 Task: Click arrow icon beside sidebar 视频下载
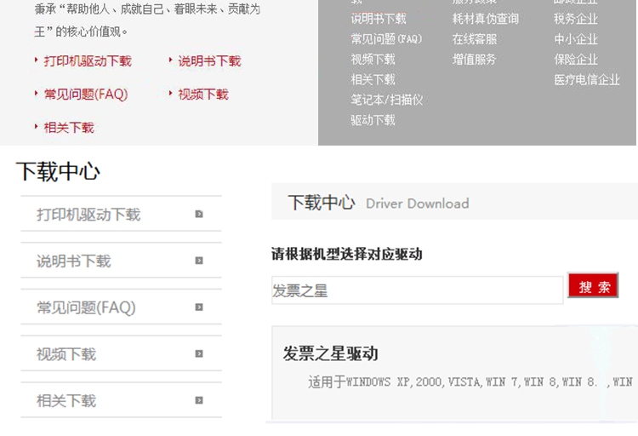[x=199, y=353]
